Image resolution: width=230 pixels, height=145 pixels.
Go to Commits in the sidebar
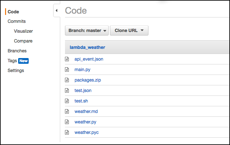17,21
